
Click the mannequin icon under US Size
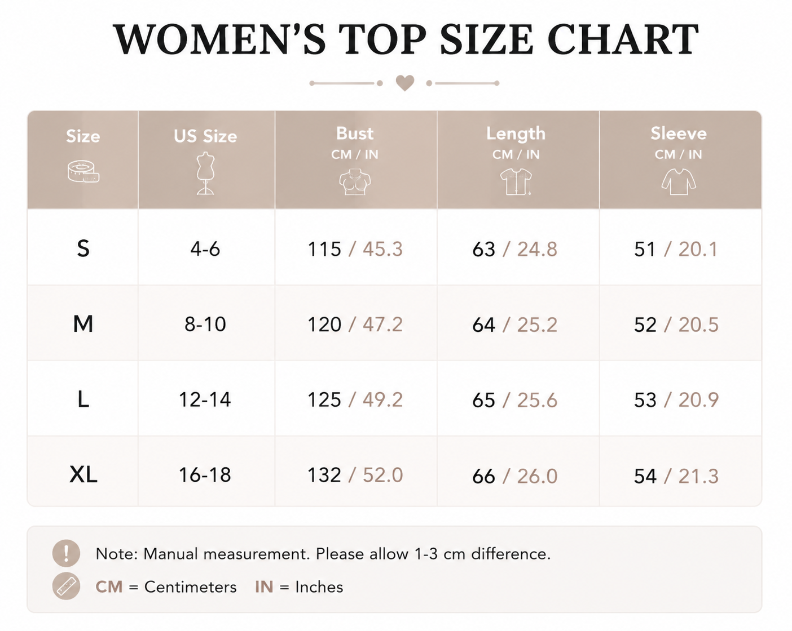click(x=205, y=174)
